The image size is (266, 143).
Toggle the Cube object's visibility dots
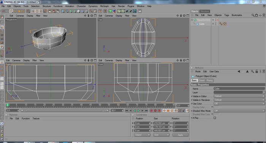[215, 24]
